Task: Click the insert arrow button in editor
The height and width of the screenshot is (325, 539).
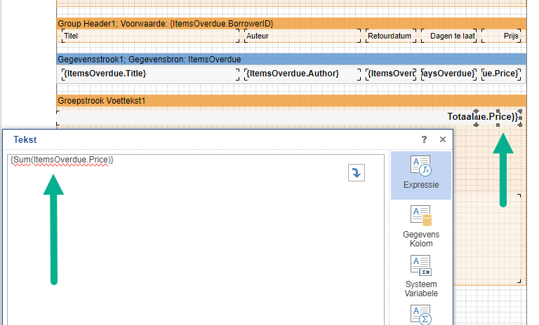Action: coord(357,173)
